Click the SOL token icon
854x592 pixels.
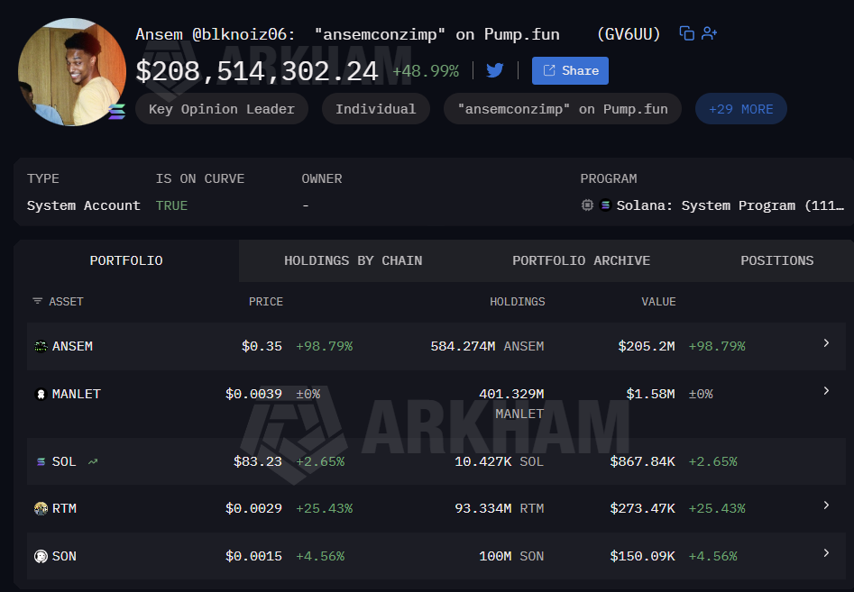coord(41,461)
